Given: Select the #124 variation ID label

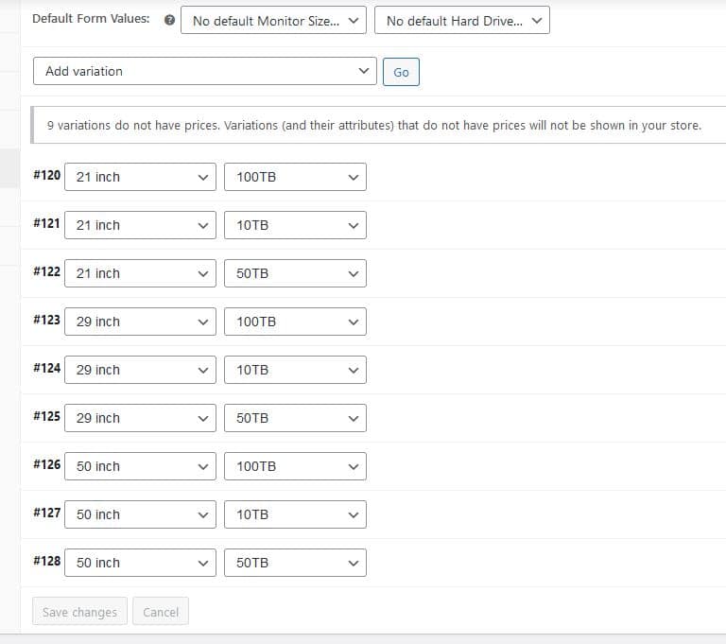Looking at the screenshot, I should [x=46, y=368].
